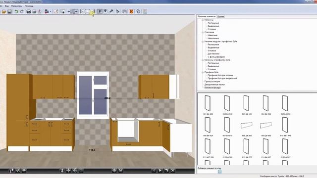Open the Вид menu
The image size is (317, 178).
coord(6,6)
